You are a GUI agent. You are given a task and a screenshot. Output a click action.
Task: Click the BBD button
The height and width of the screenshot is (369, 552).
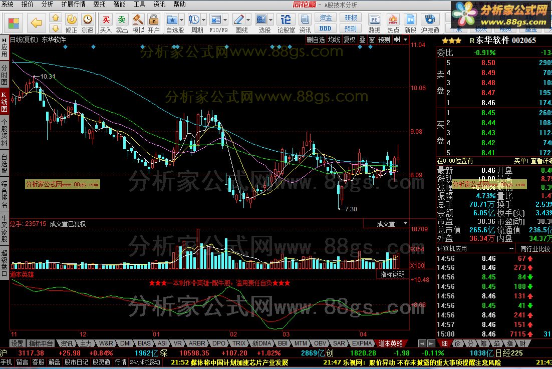pos(325,29)
